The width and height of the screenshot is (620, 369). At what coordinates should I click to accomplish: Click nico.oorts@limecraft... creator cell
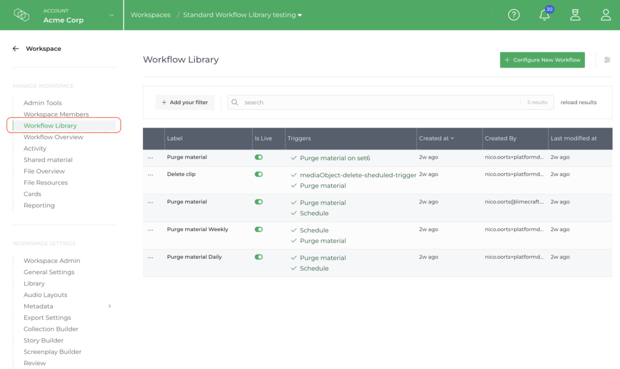click(x=515, y=202)
